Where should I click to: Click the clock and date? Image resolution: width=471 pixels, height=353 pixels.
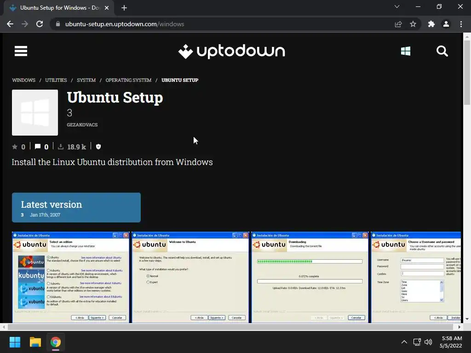click(451, 342)
